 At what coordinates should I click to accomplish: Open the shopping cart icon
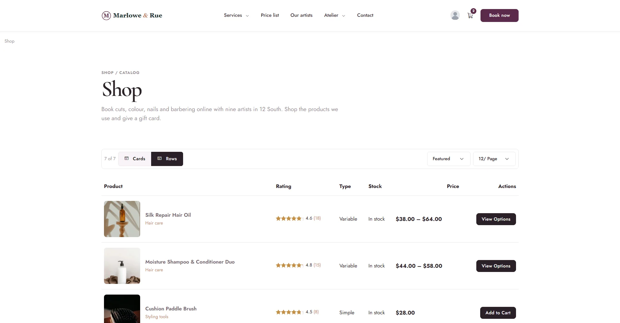[470, 15]
